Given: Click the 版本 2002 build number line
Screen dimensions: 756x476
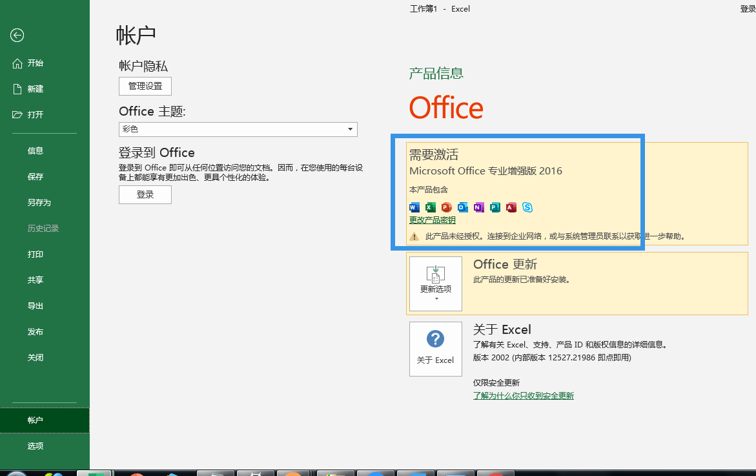Looking at the screenshot, I should (552, 357).
